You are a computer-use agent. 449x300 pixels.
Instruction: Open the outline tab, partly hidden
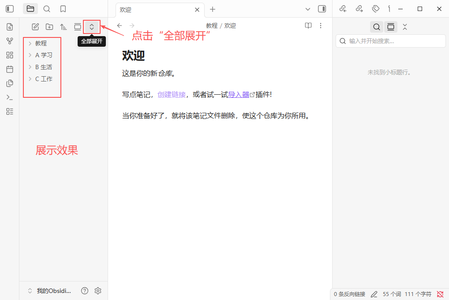click(389, 9)
